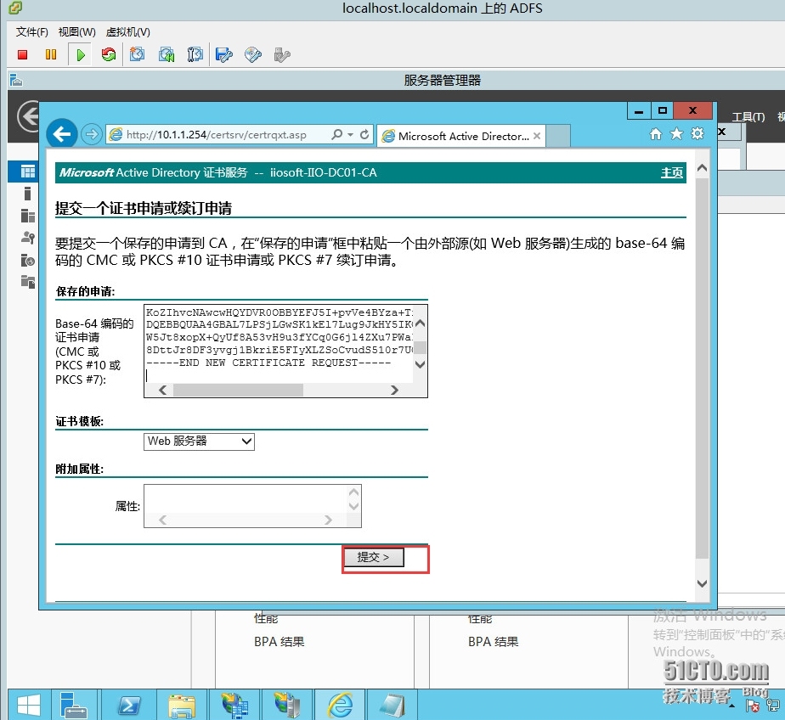785x720 pixels.
Task: Select All Servers icon in Server Manager sidebar
Action: (x=27, y=216)
